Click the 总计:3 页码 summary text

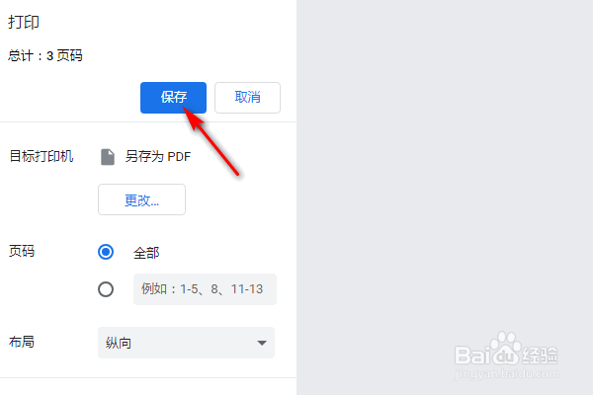pyautogui.click(x=45, y=56)
